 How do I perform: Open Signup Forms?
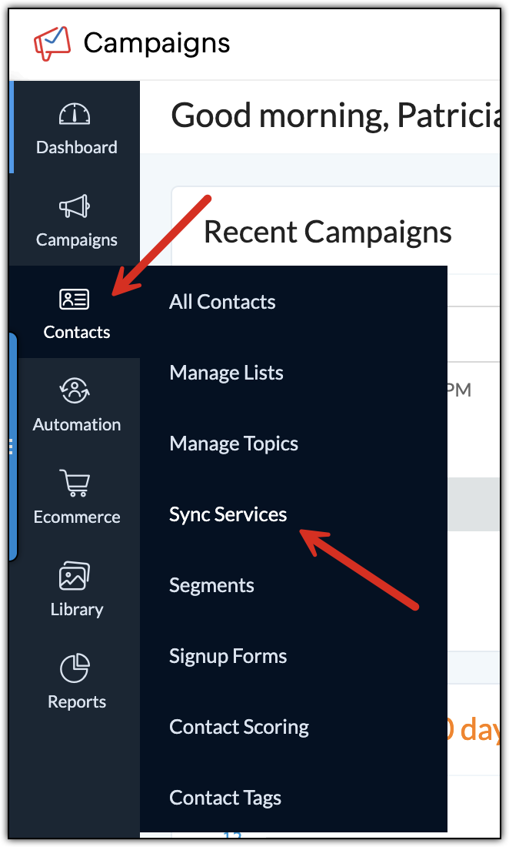point(228,655)
